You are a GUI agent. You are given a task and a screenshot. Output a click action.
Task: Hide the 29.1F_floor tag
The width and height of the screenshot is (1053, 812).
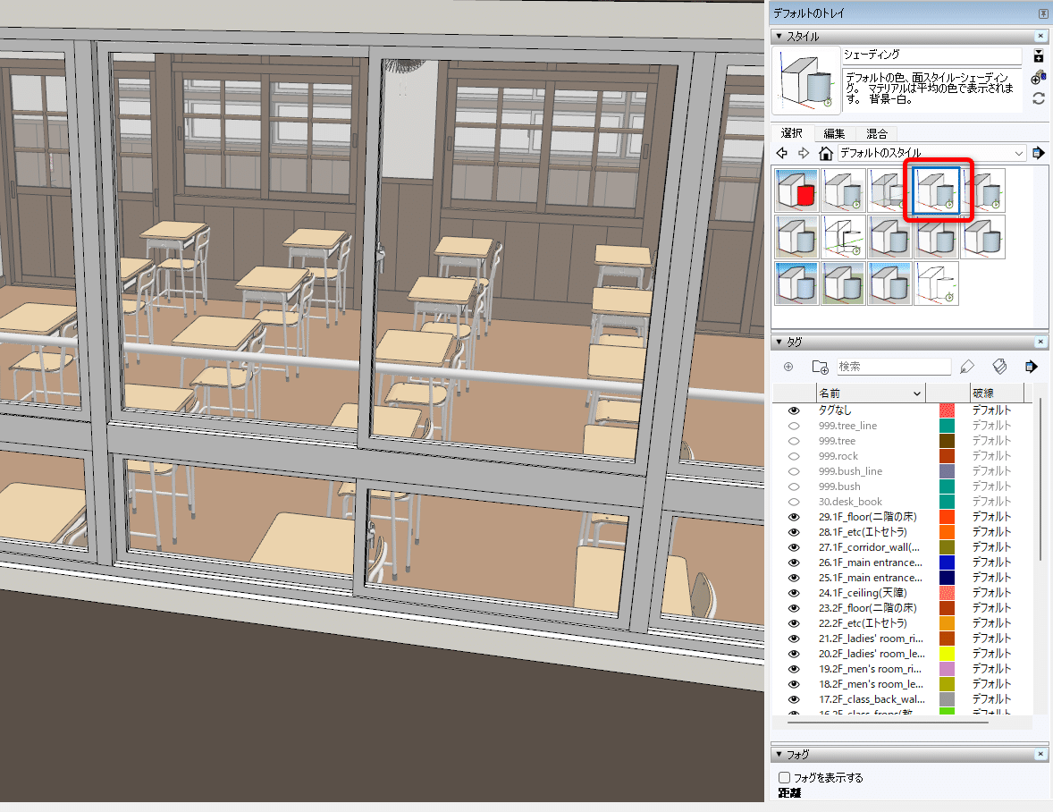794,517
